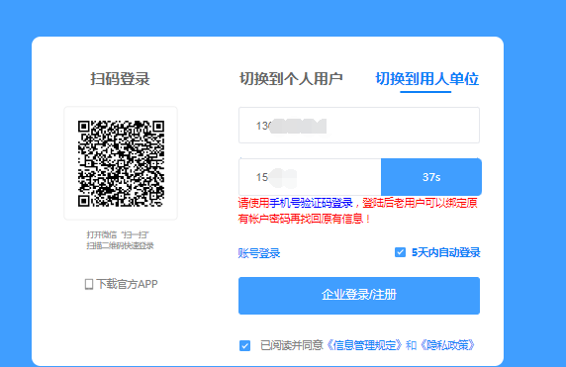
Task: Click the verification code input field
Action: click(x=310, y=177)
